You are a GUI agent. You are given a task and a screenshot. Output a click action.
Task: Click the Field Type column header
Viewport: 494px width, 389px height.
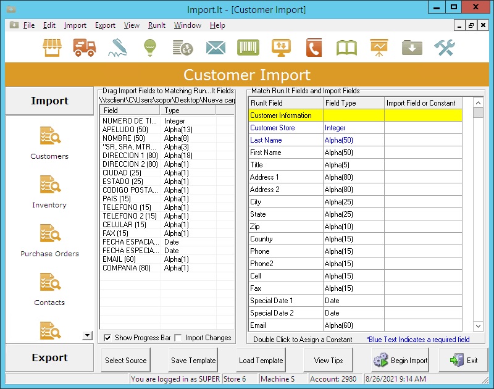click(354, 103)
